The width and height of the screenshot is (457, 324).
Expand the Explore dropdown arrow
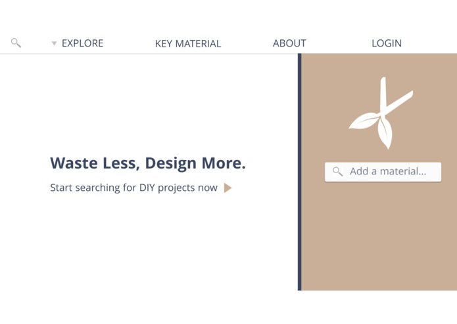[54, 43]
